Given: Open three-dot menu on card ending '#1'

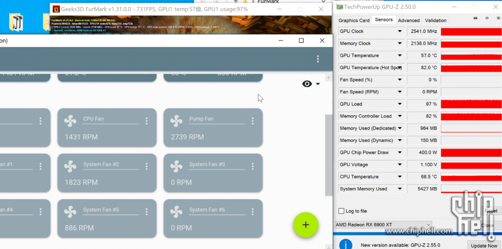Looking at the screenshot, I should pyautogui.click(x=41, y=167).
